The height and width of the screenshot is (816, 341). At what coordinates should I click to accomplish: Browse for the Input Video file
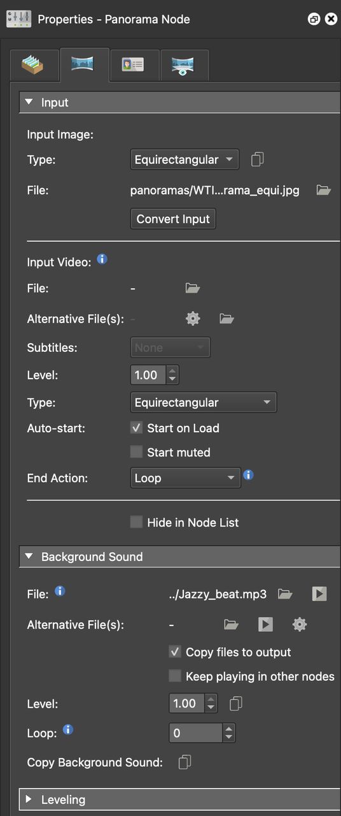click(193, 288)
